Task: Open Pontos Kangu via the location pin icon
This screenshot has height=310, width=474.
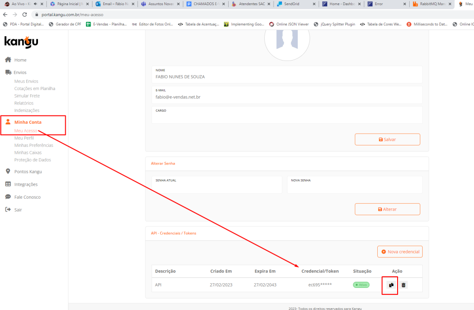Action: [7, 171]
